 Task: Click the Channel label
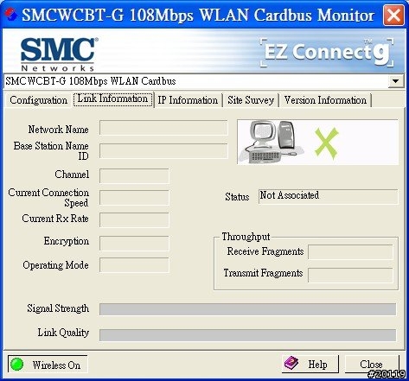[x=72, y=175]
